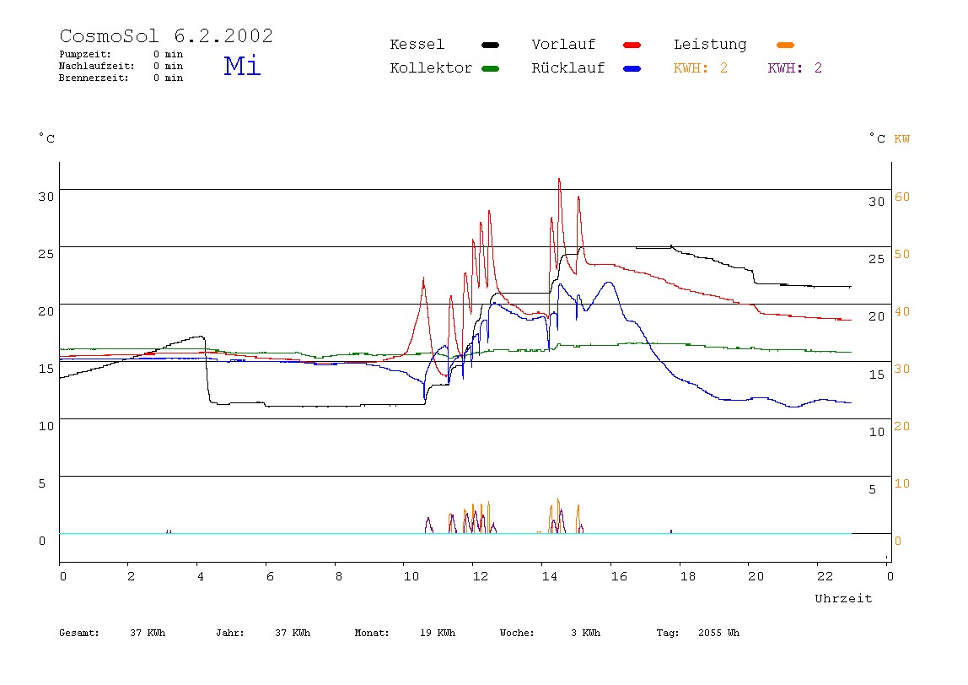
Task: Click the left '°C' axis unit label
Action: 47,138
